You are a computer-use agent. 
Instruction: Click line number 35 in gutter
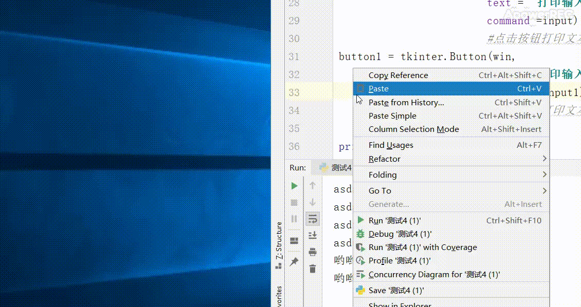click(x=294, y=128)
